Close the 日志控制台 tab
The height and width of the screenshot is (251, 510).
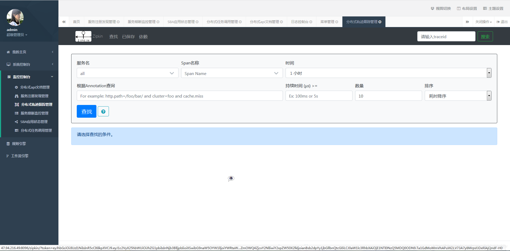311,22
